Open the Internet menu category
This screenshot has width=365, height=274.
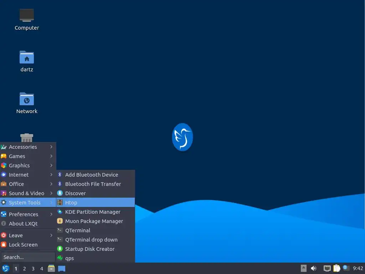(28, 175)
